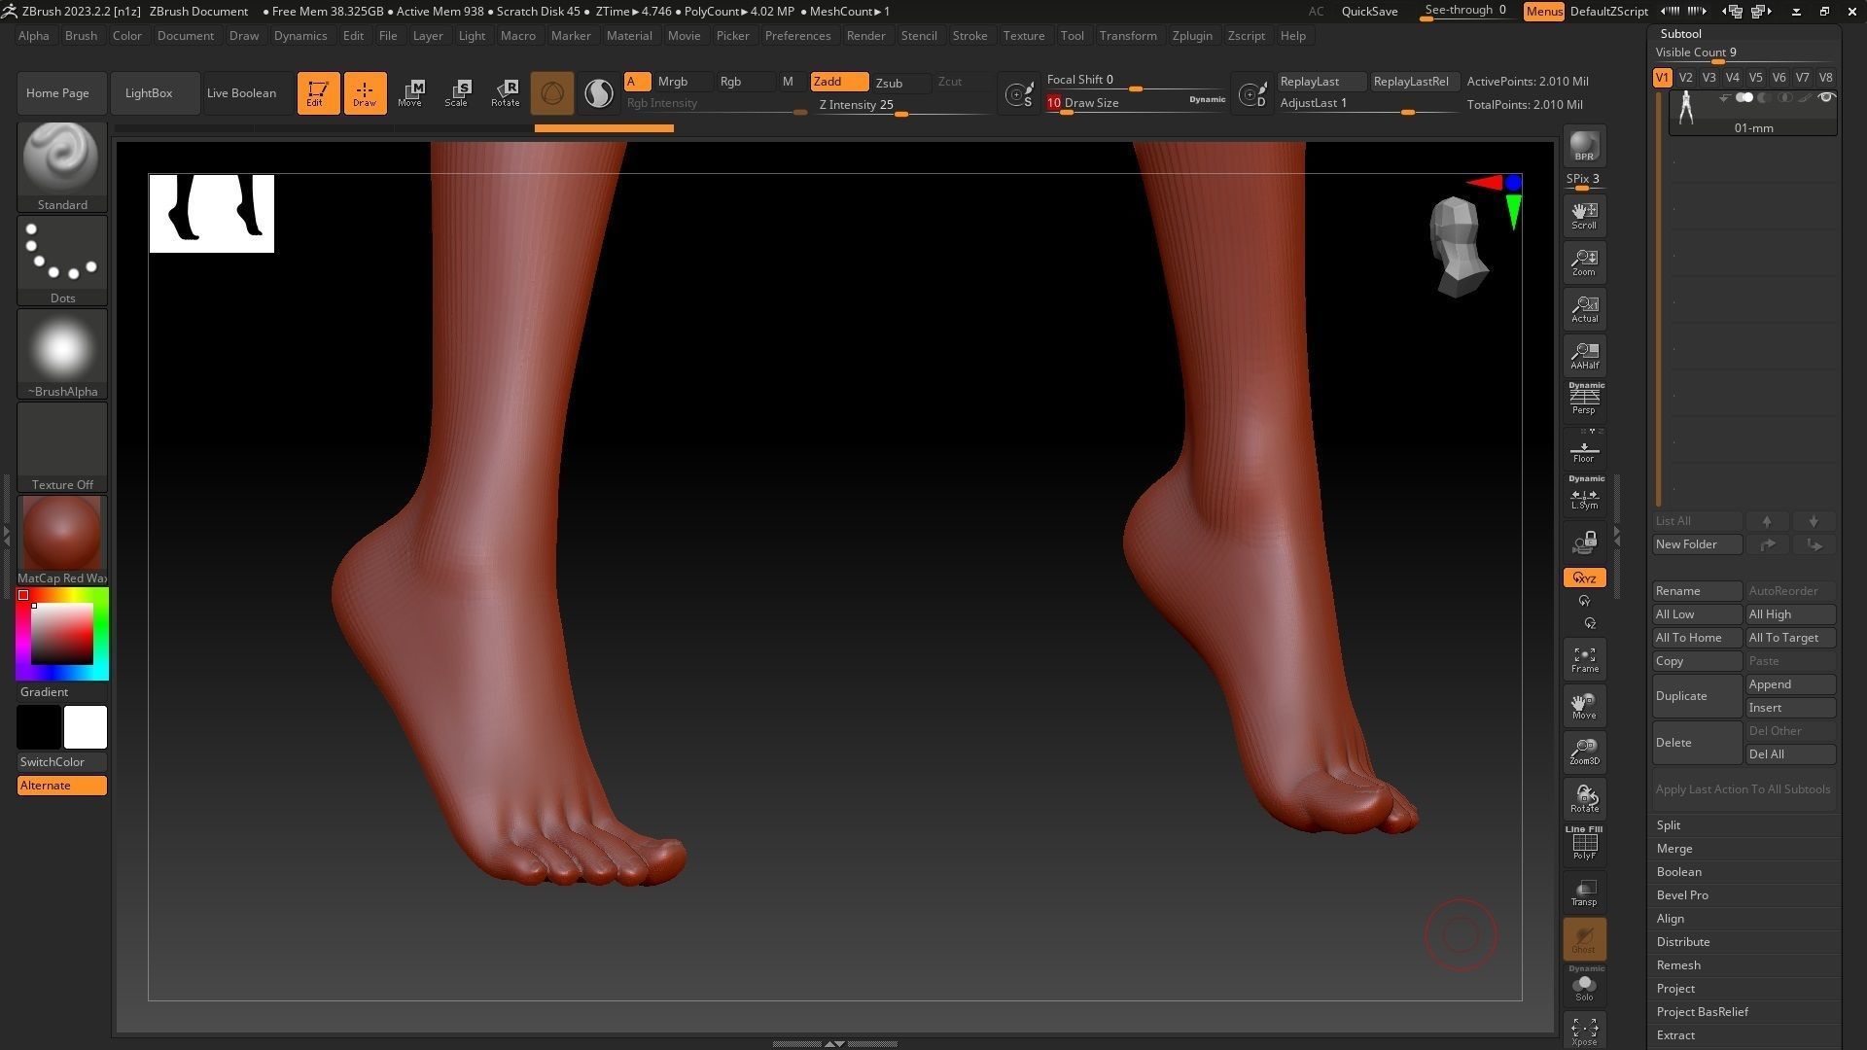Open the MatCap Red Wax material picker

[62, 540]
